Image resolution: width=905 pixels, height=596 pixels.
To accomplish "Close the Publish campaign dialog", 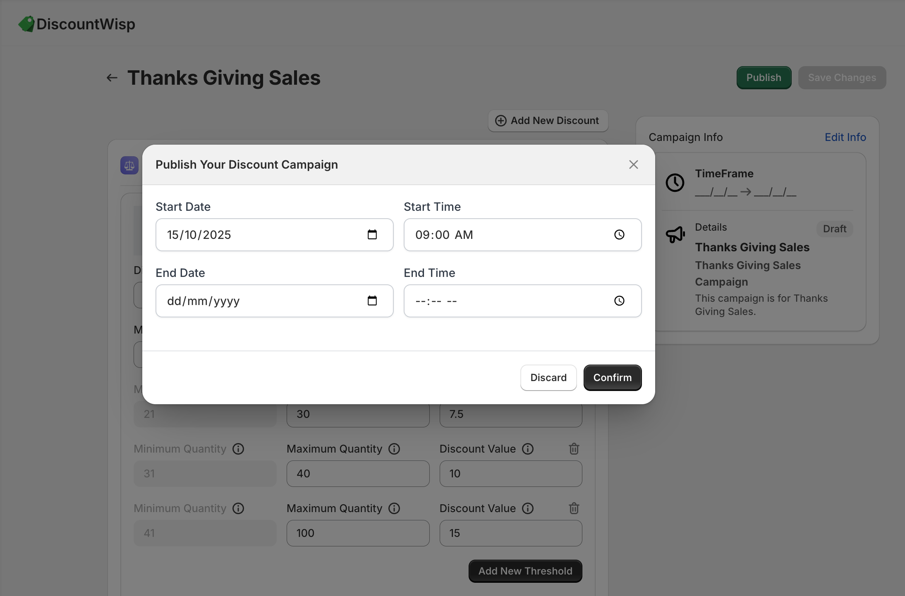I will tap(633, 164).
